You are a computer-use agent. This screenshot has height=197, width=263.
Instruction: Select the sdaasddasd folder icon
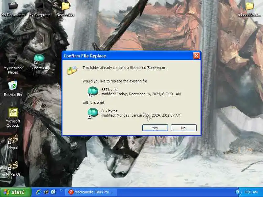[250, 9]
